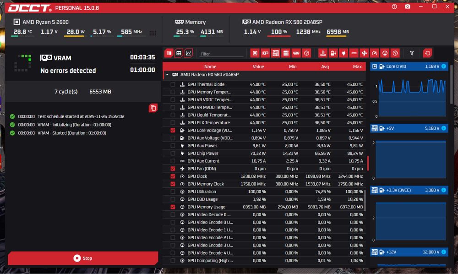This screenshot has width=458, height=274.
Task: Open the info icon for +3.3V (3VCC)
Action: (444, 190)
